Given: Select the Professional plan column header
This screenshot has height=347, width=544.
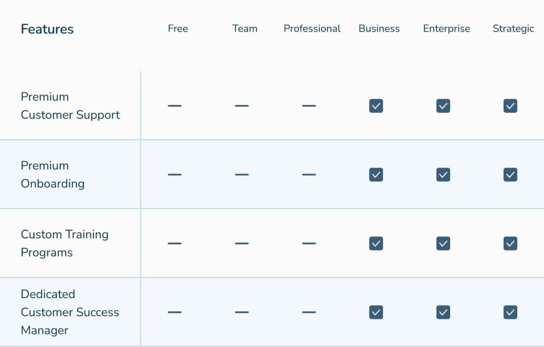Looking at the screenshot, I should pos(312,29).
